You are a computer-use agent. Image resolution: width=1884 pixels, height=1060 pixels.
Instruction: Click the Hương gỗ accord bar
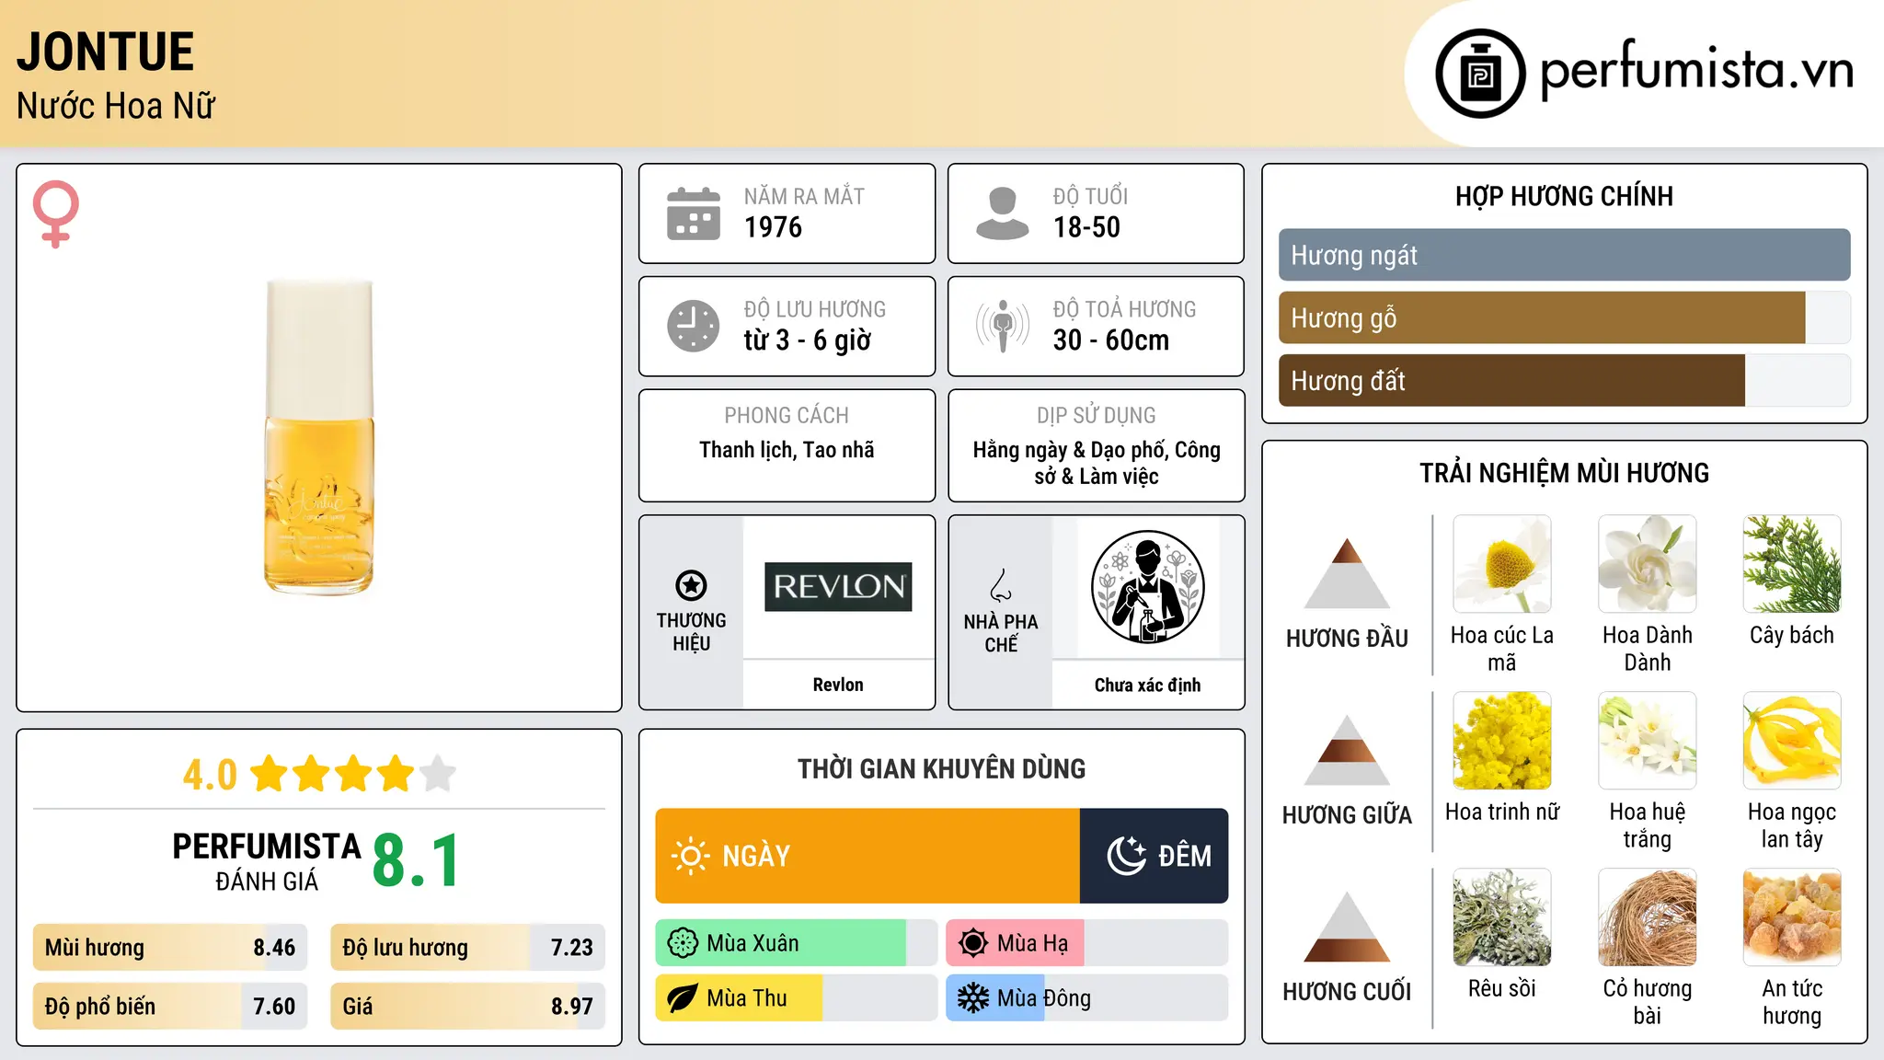tap(1564, 317)
